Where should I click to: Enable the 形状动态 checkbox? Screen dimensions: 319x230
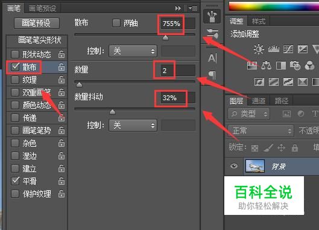point(15,54)
